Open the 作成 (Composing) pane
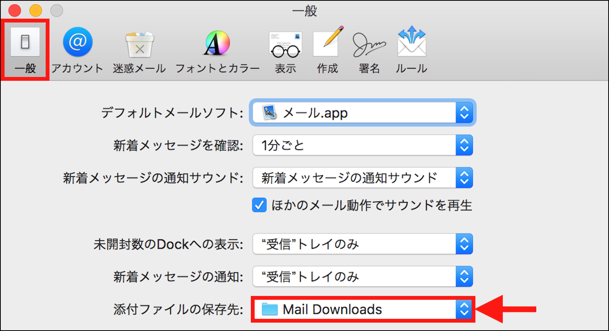The width and height of the screenshot is (609, 331). pyautogui.click(x=327, y=50)
